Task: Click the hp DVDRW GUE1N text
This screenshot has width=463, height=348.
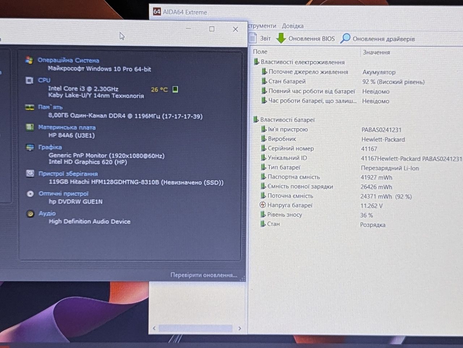Action: tap(76, 202)
